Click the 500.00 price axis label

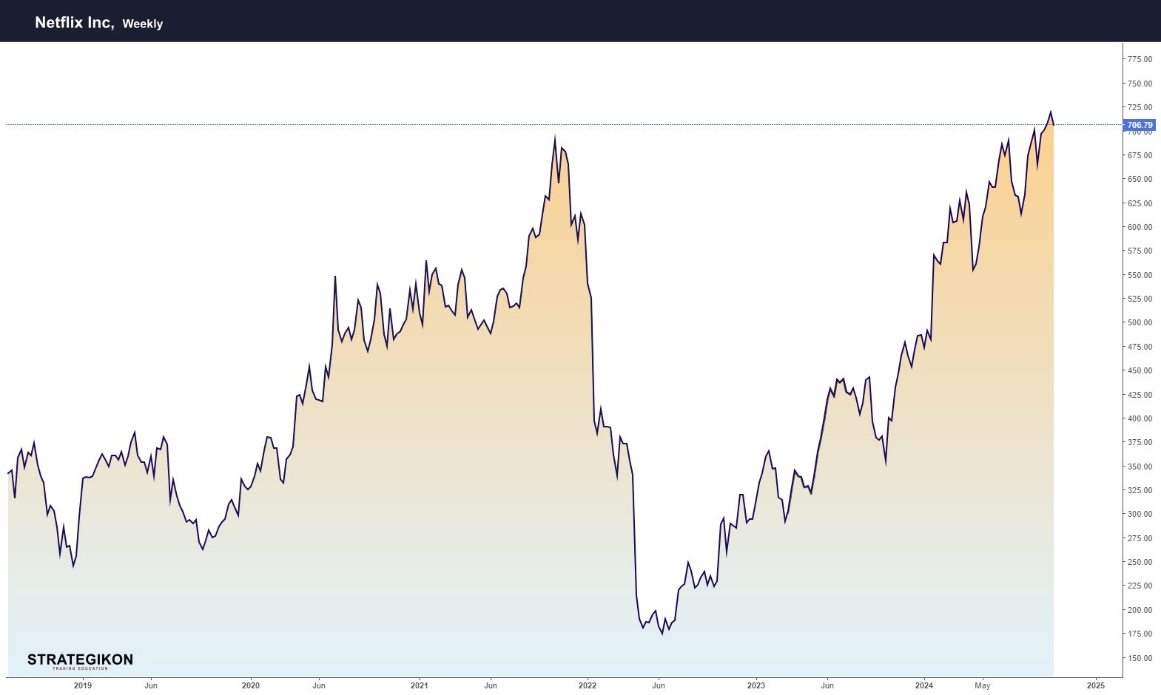click(x=1140, y=322)
